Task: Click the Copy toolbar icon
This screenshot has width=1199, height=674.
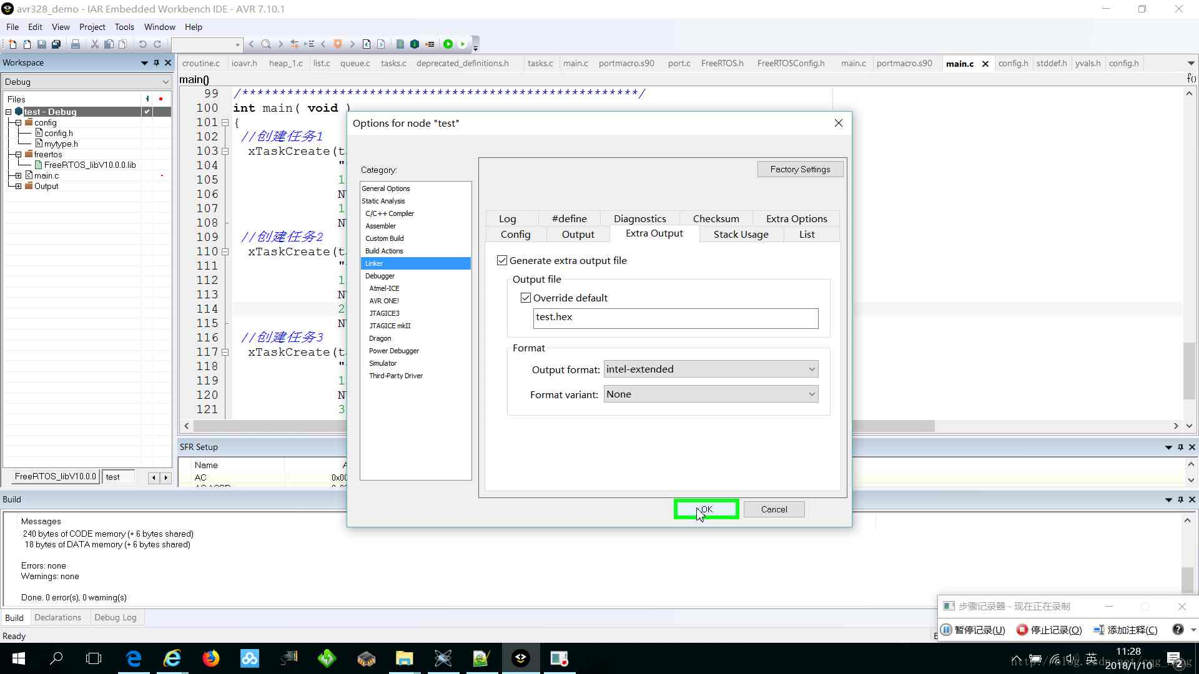Action: click(109, 44)
